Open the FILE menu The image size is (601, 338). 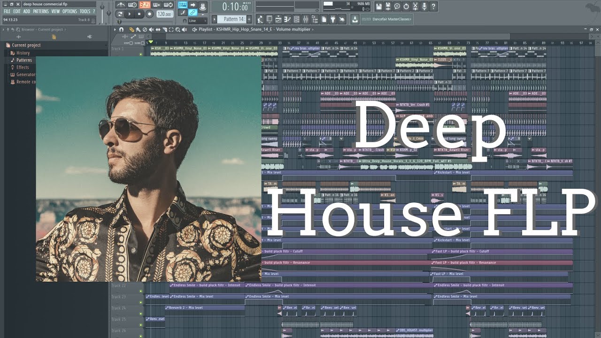click(7, 11)
